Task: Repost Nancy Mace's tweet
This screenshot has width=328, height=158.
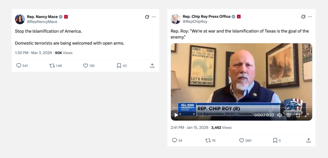Action: 52,66
